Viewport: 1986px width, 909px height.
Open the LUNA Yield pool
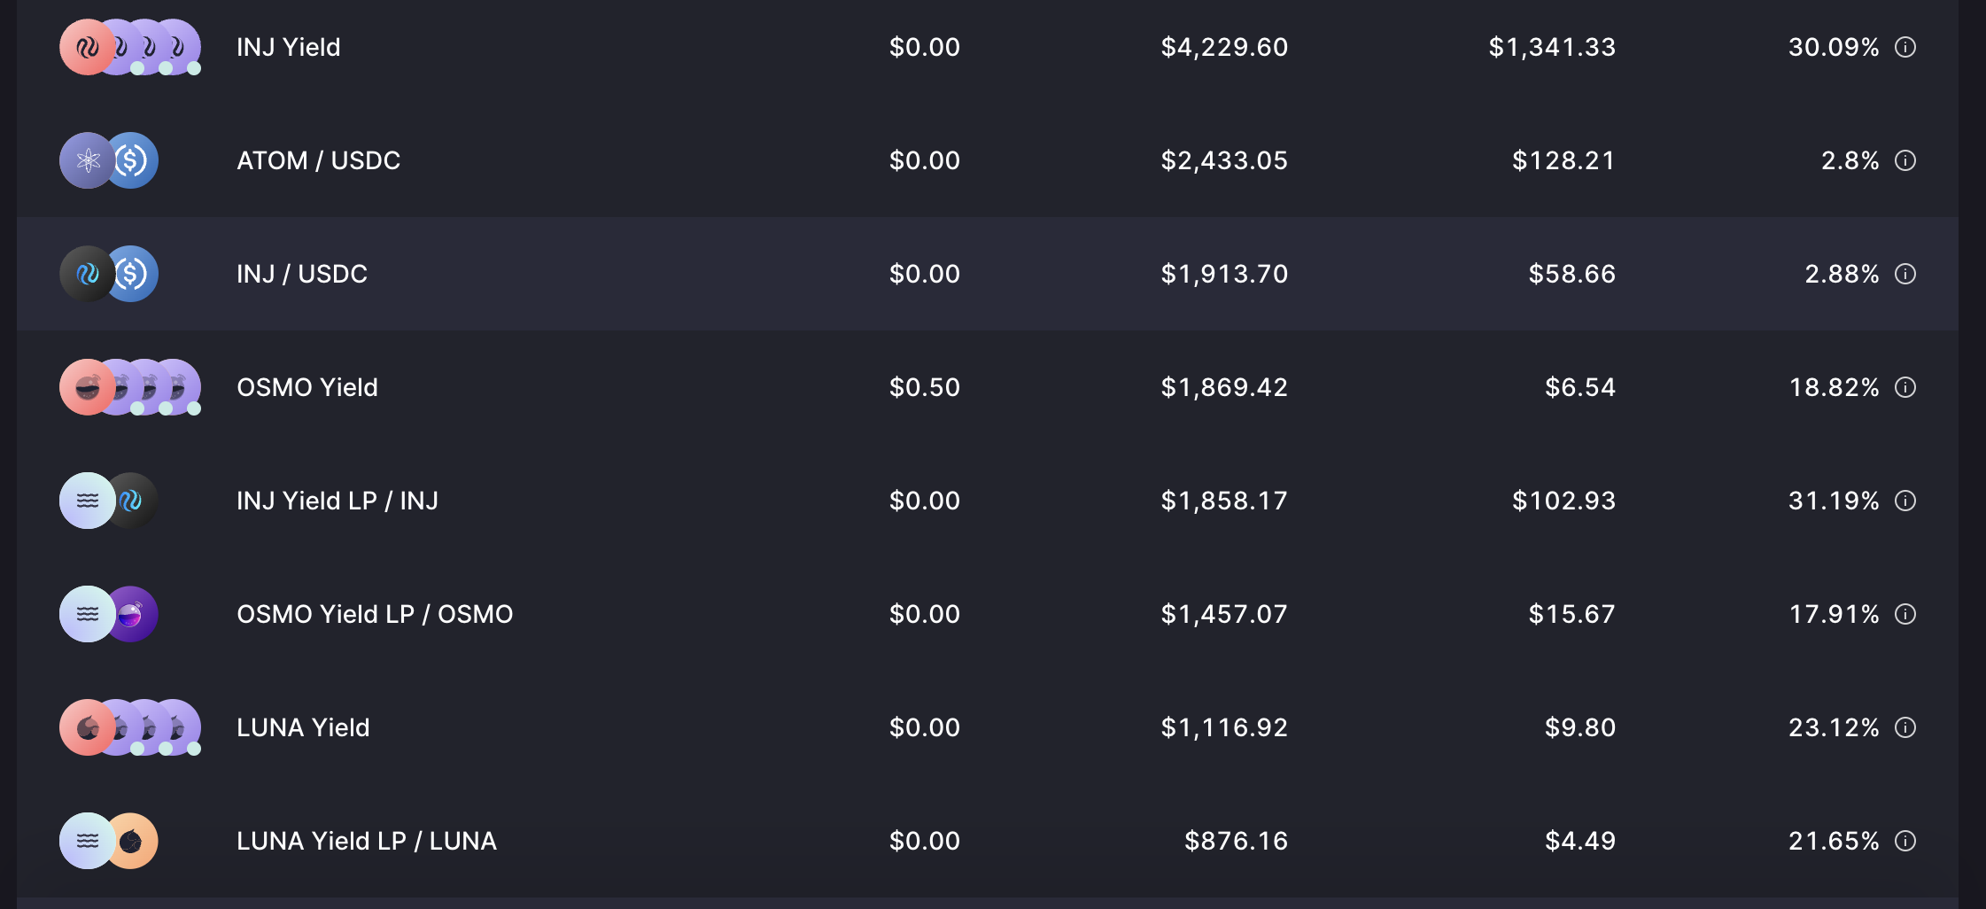click(x=987, y=727)
